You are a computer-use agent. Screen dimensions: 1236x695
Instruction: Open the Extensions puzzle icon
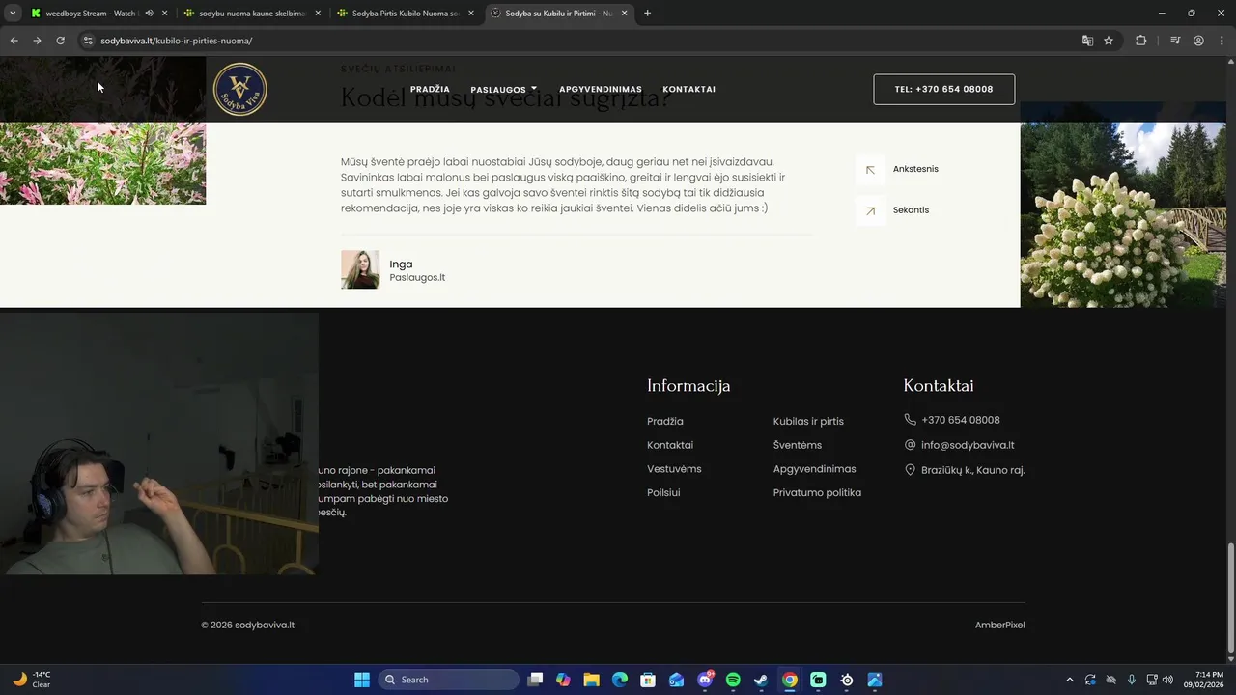click(x=1140, y=41)
